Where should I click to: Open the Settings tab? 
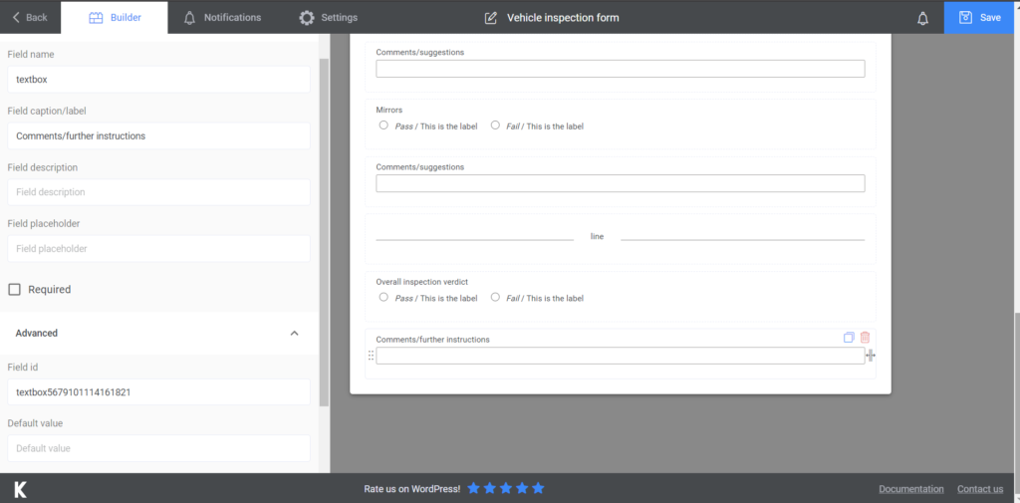tap(328, 18)
